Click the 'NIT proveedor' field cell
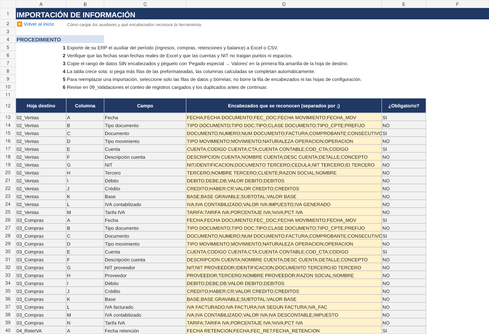Image resolution: width=489 pixels, height=334 pixels. (145, 267)
